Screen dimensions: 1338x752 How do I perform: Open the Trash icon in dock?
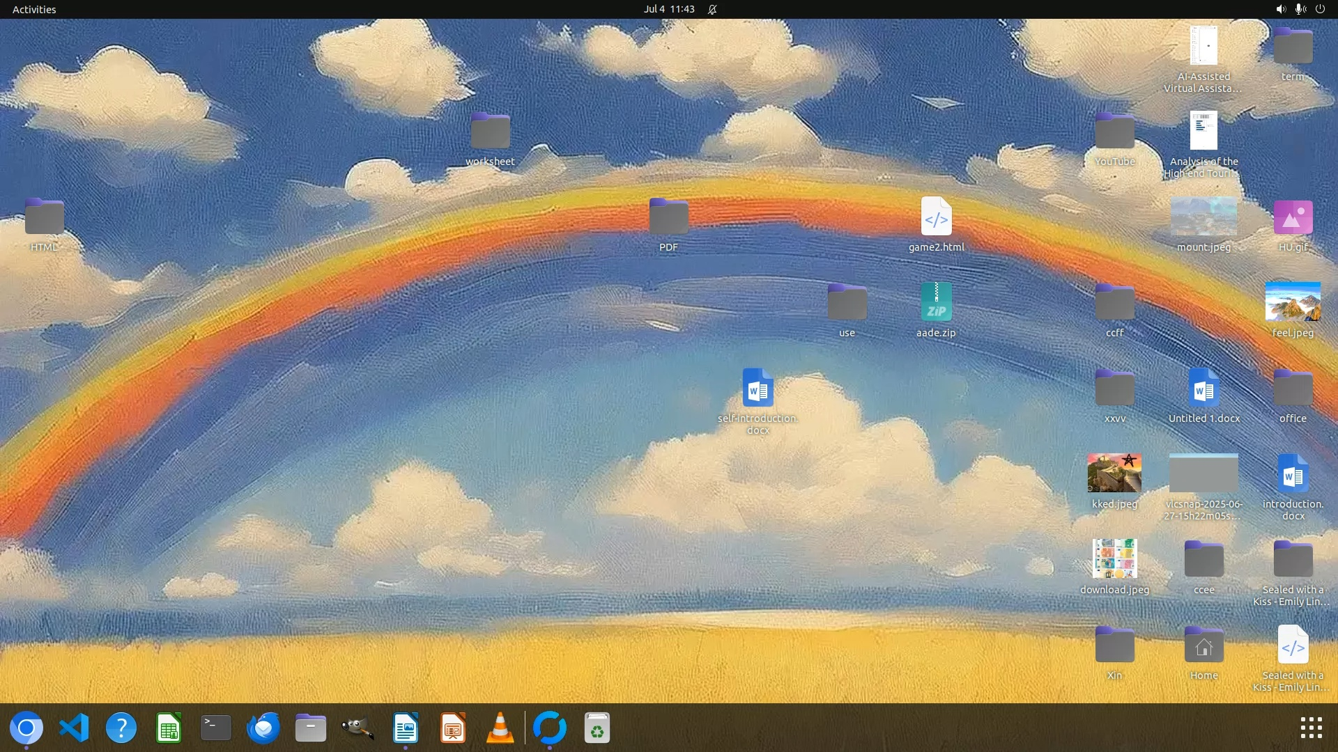597,728
